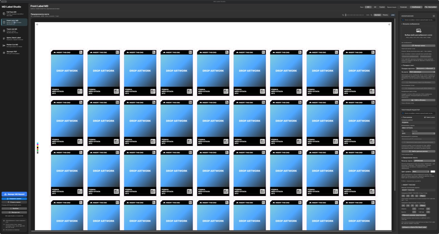Move the triangle right with arrow button
Image resolution: width=439 pixels, height=234 pixels.
[408, 206]
